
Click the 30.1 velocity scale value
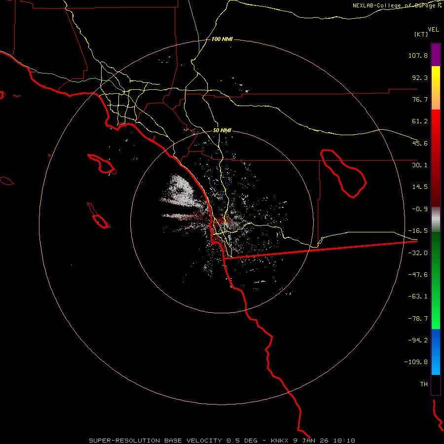(420, 165)
